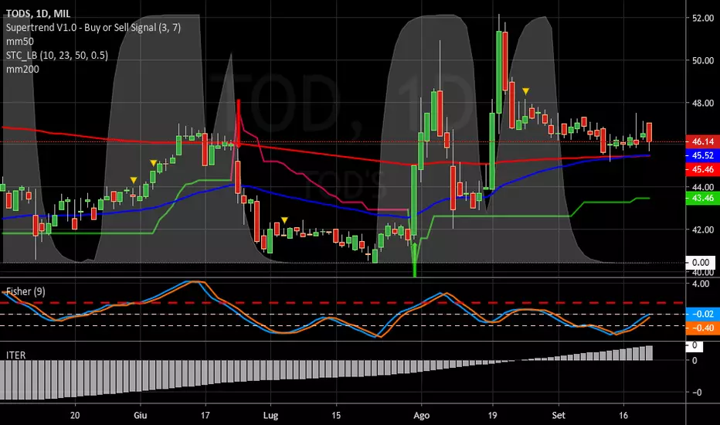
Task: Select the TODS, 1D, MIL chart title
Action: 38,14
